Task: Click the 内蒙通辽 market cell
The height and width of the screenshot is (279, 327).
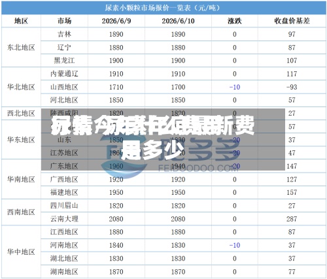Action: [64, 74]
